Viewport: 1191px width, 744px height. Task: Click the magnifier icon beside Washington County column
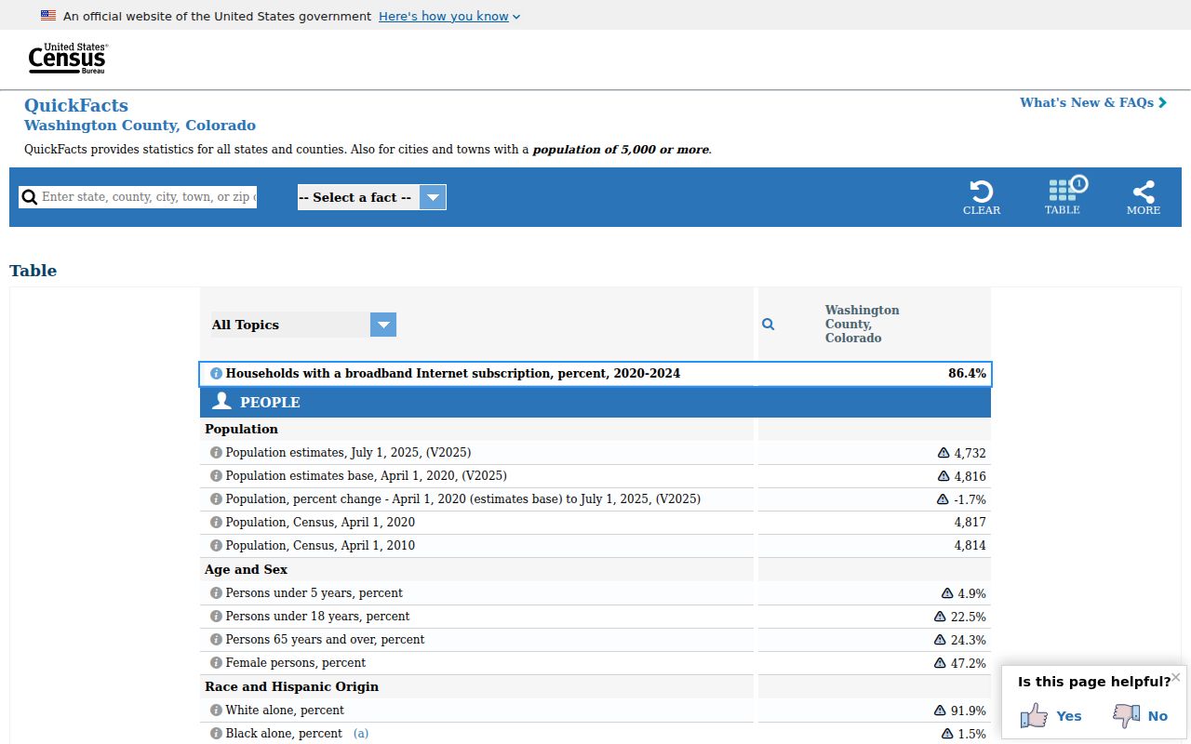(769, 325)
